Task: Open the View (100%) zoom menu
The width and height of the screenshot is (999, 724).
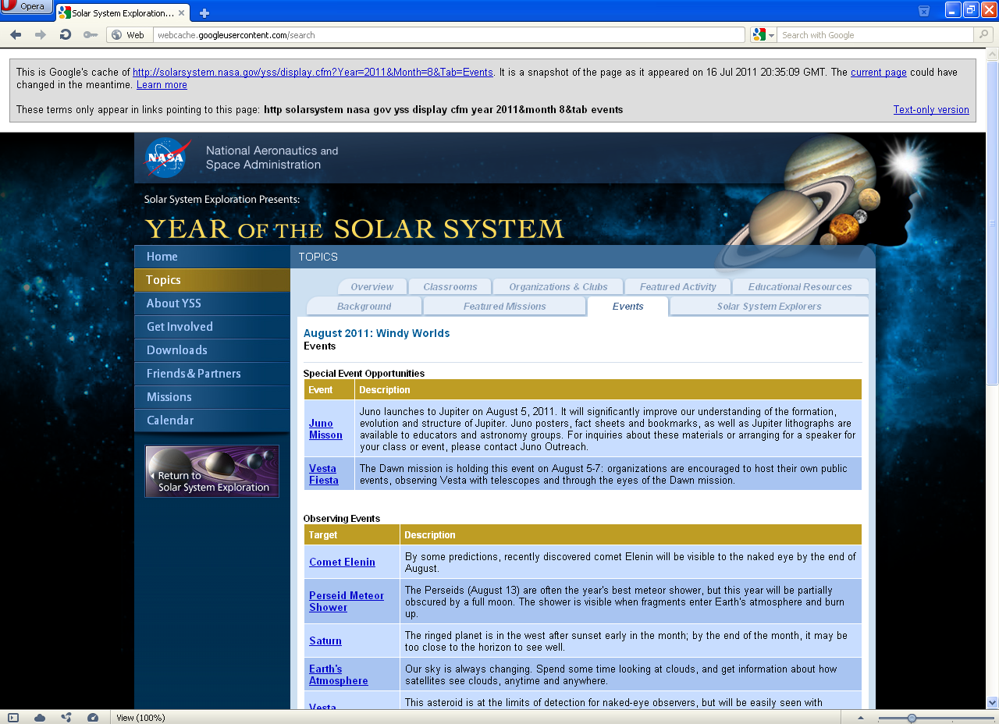Action: tap(140, 718)
